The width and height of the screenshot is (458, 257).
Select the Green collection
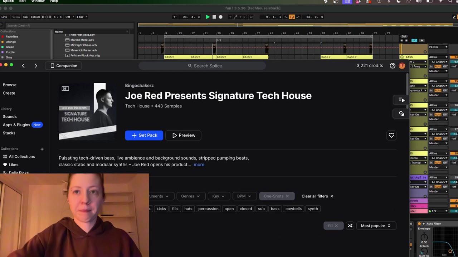pos(10,47)
